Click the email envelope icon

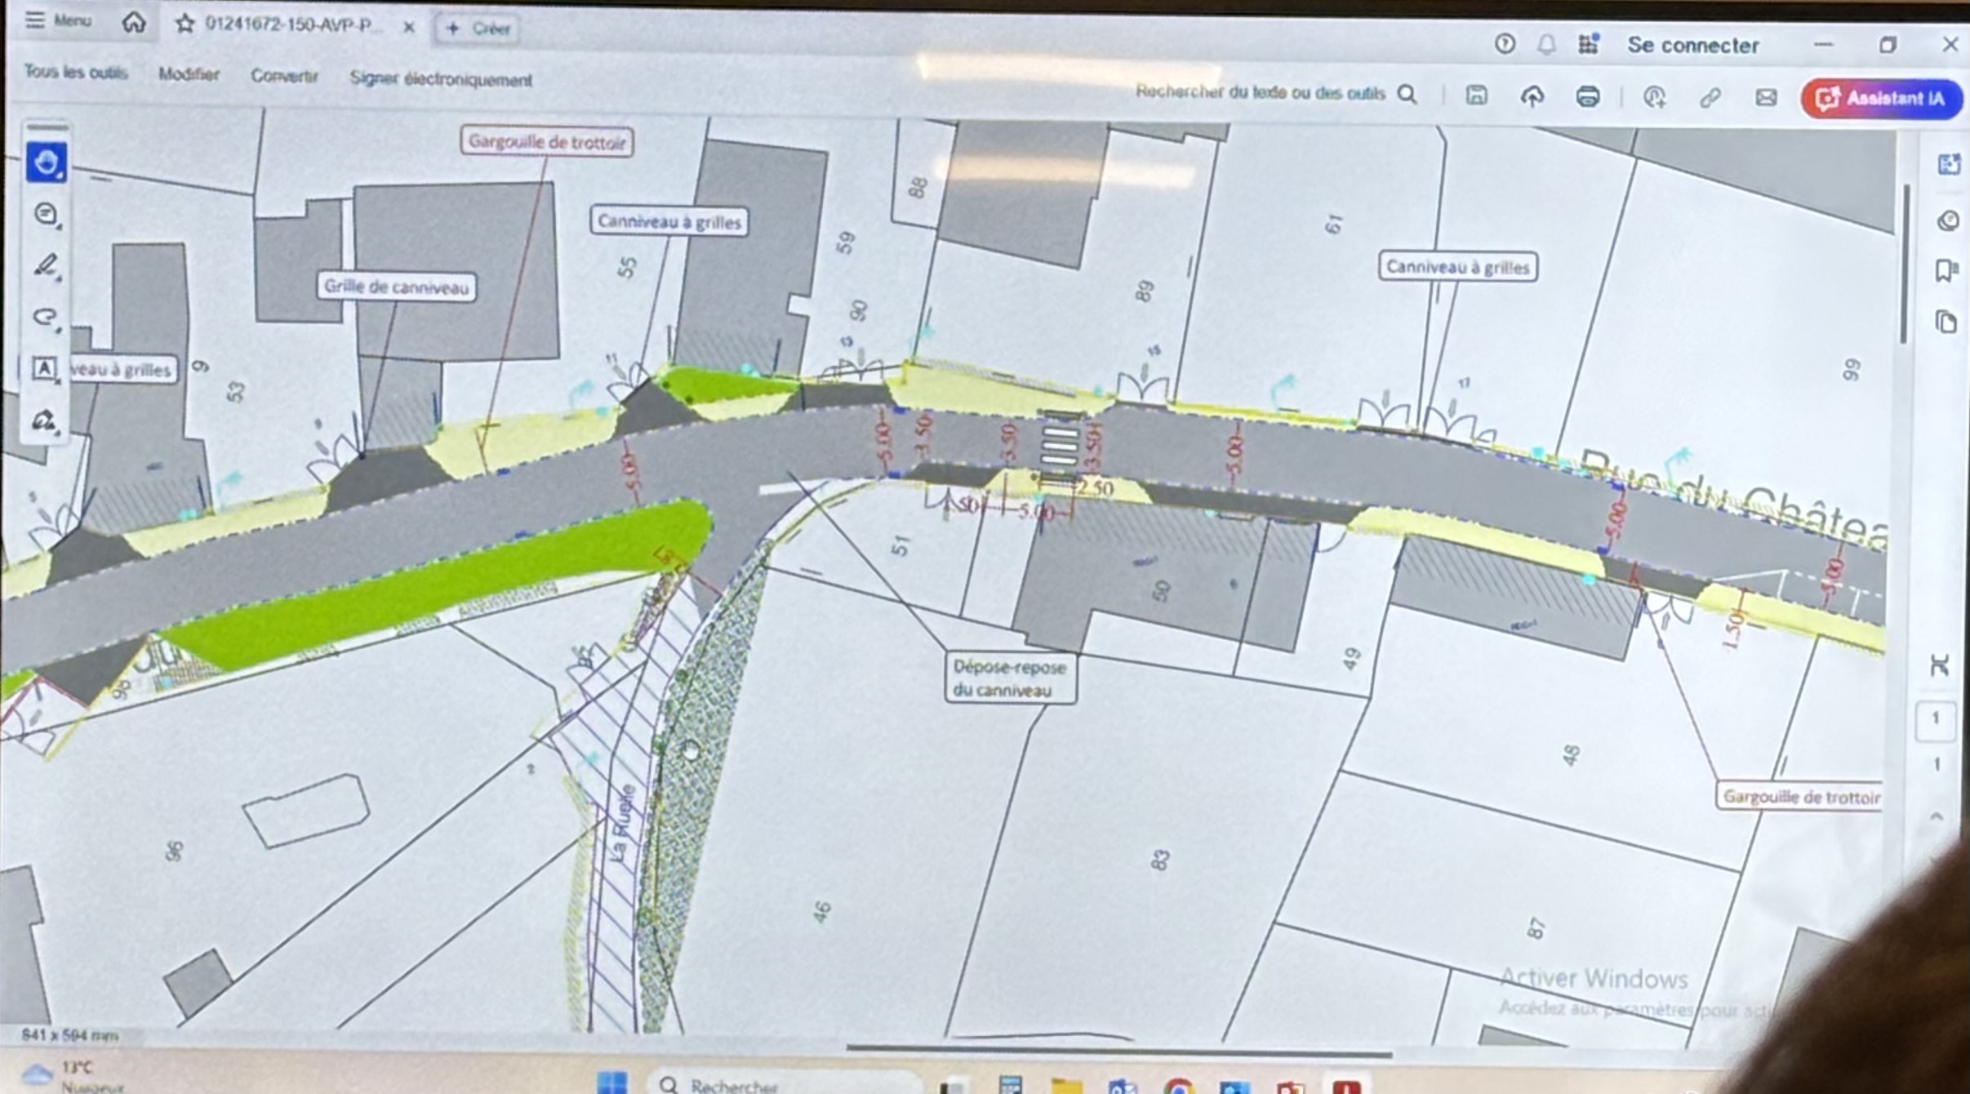(x=1765, y=98)
